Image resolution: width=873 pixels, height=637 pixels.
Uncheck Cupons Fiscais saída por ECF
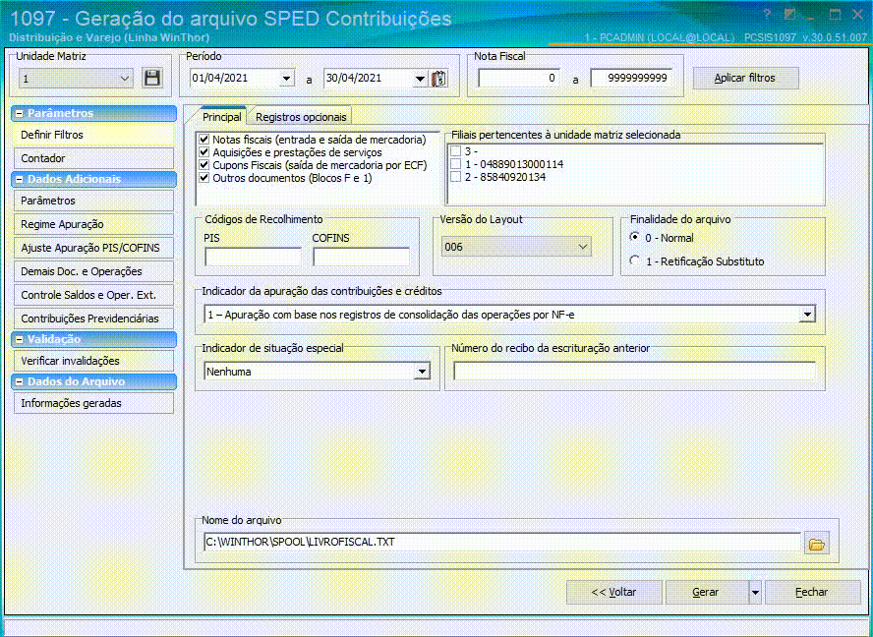204,165
